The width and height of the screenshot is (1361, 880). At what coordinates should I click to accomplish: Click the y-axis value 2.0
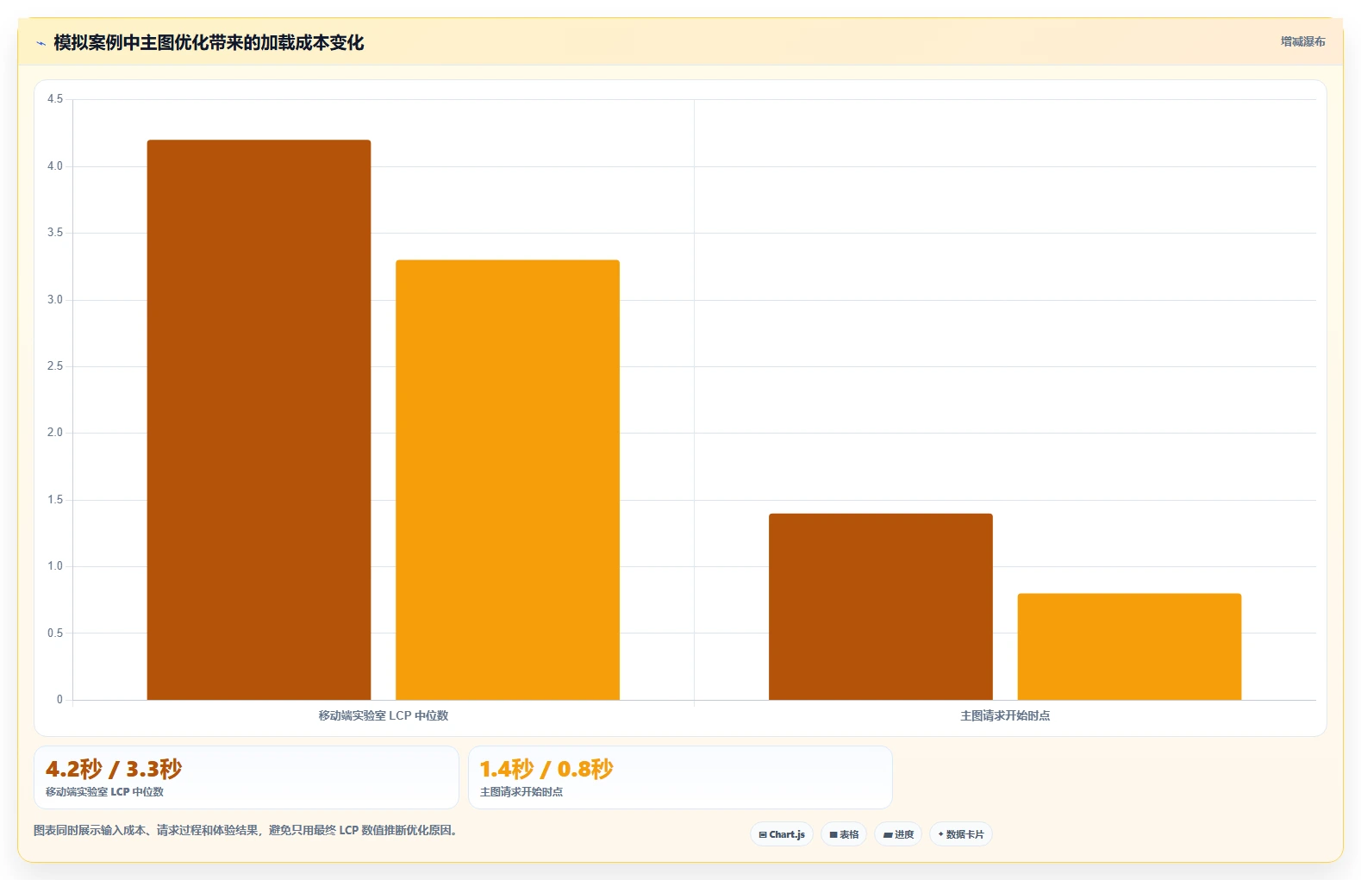click(55, 433)
